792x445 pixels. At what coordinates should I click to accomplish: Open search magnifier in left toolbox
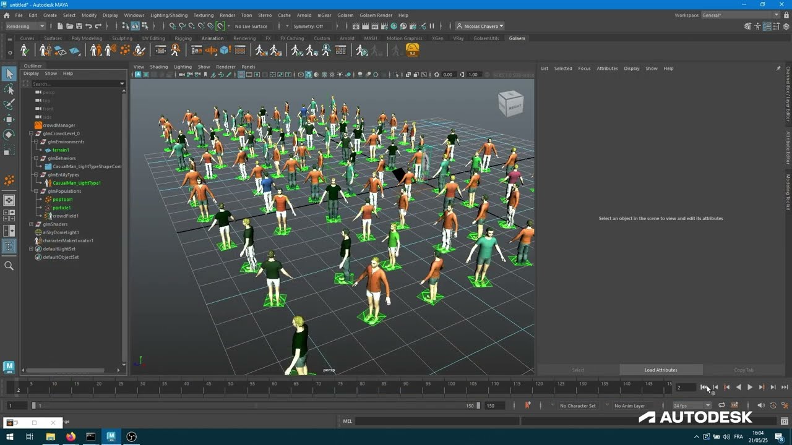pos(9,266)
